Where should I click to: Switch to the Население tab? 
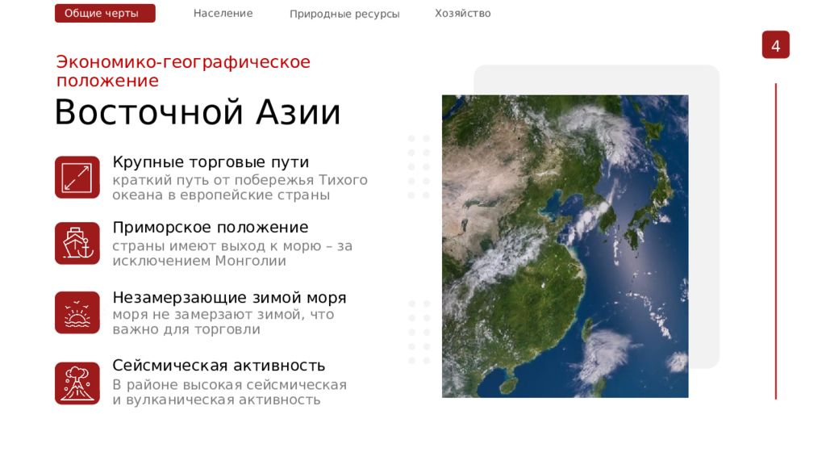click(x=223, y=13)
